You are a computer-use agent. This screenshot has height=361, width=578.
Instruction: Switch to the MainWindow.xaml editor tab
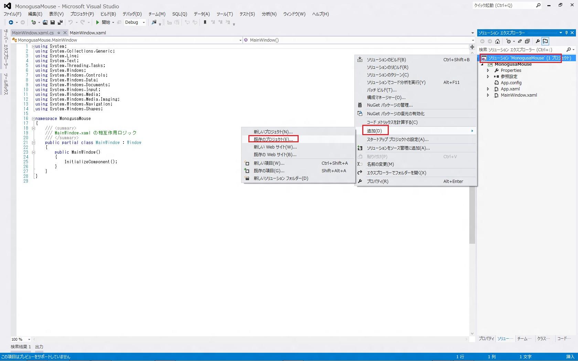(x=88, y=33)
